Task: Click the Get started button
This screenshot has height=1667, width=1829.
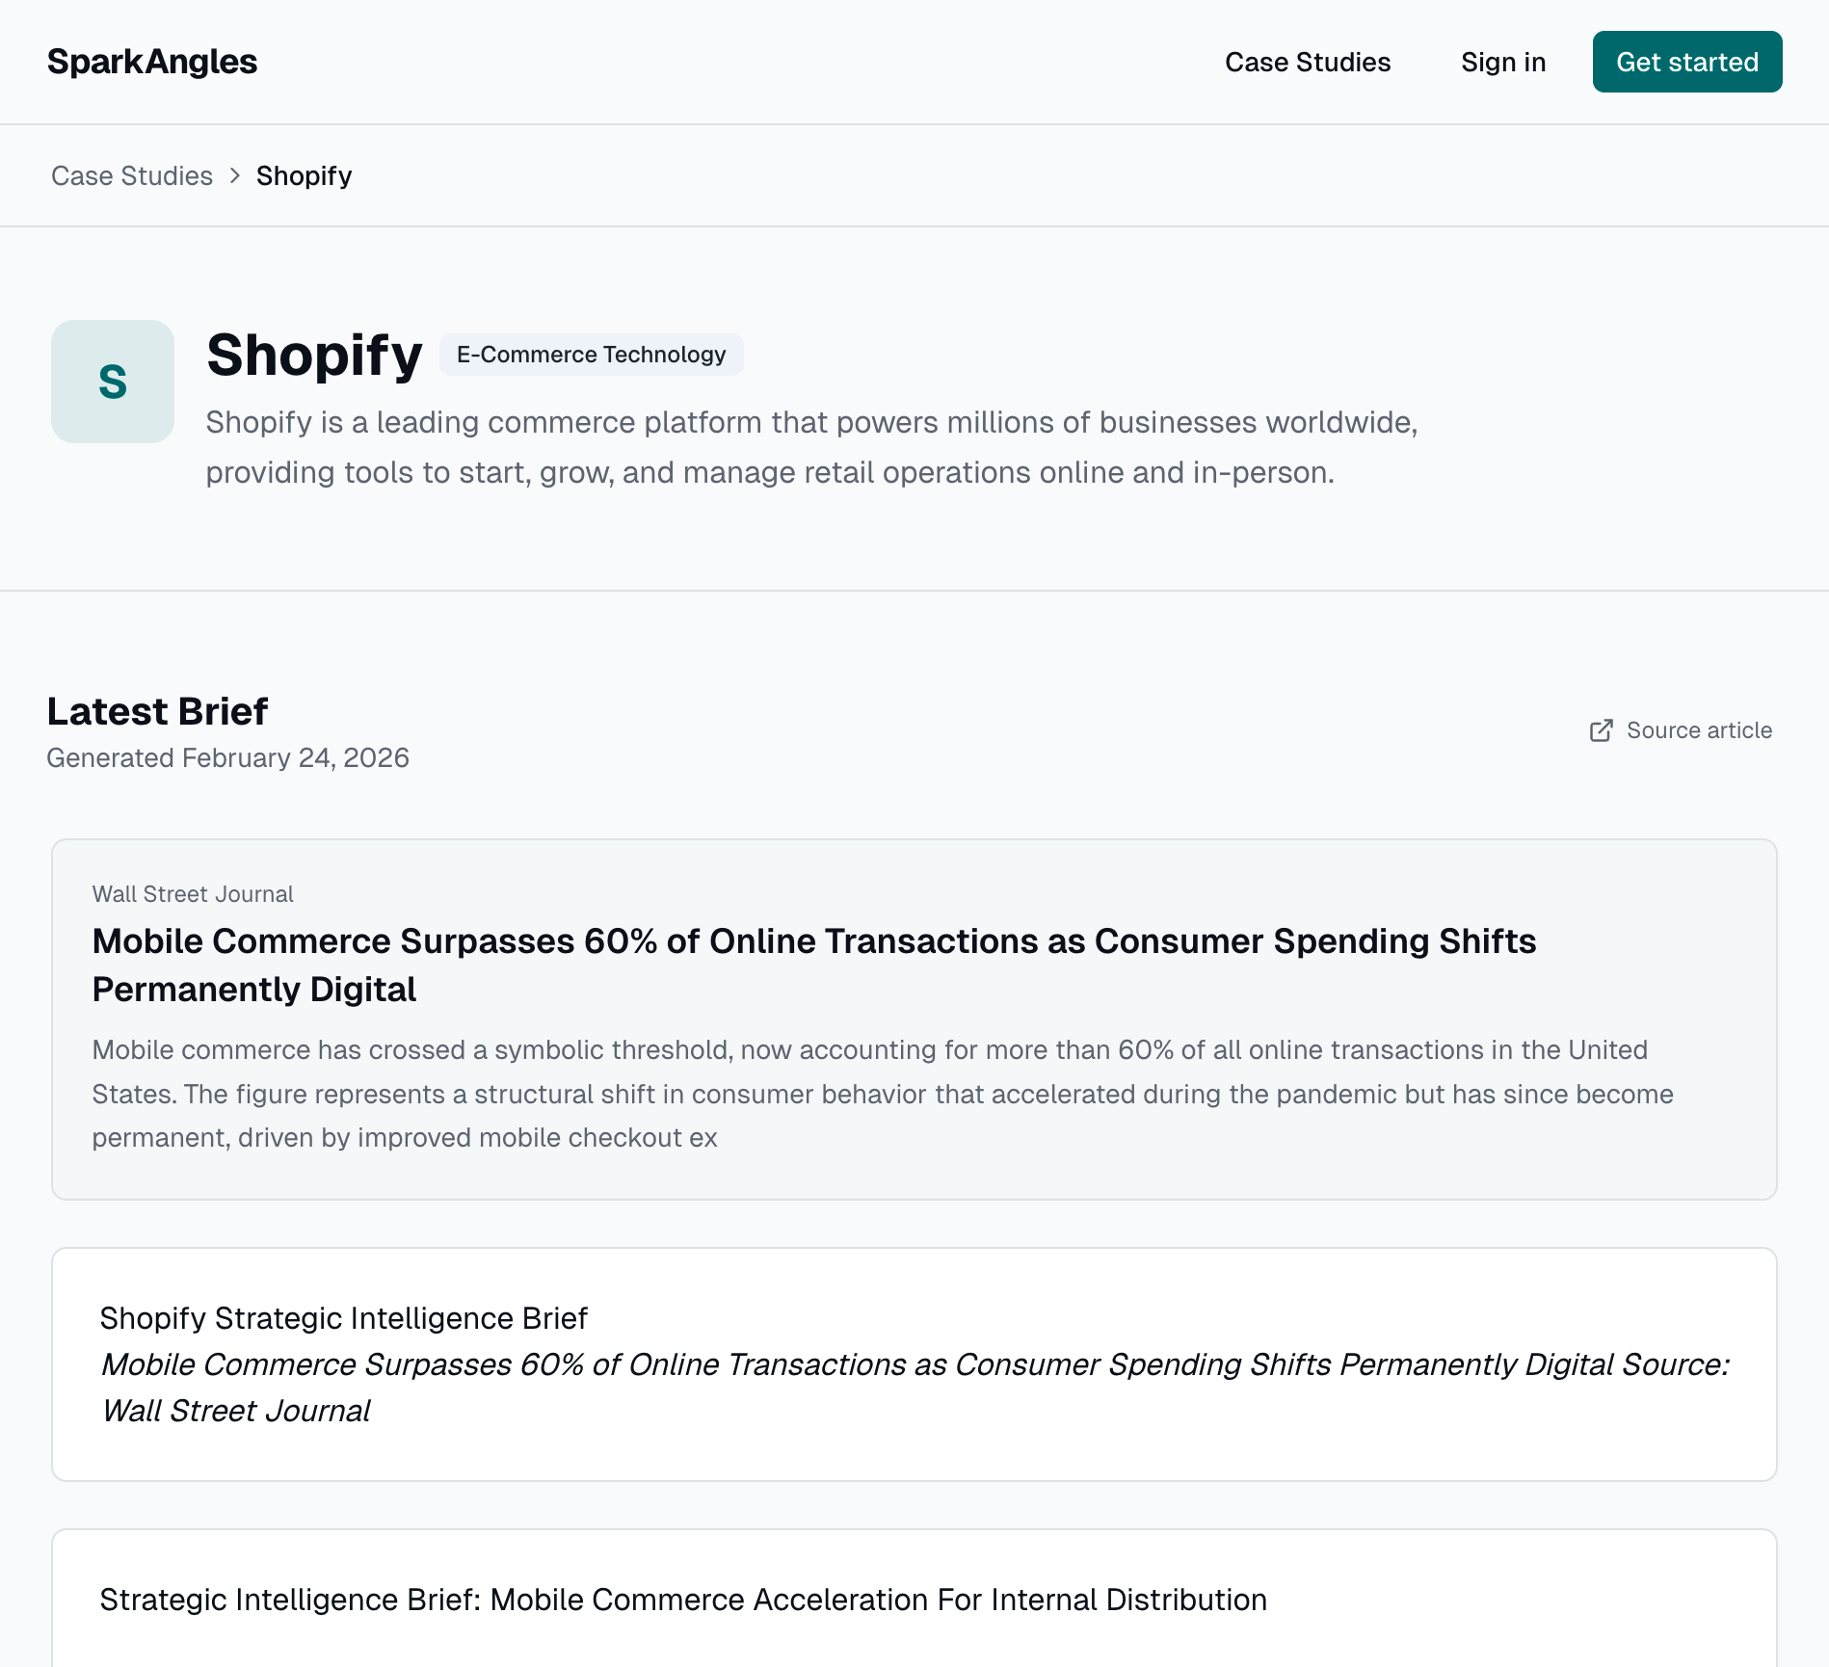Action: [1686, 62]
